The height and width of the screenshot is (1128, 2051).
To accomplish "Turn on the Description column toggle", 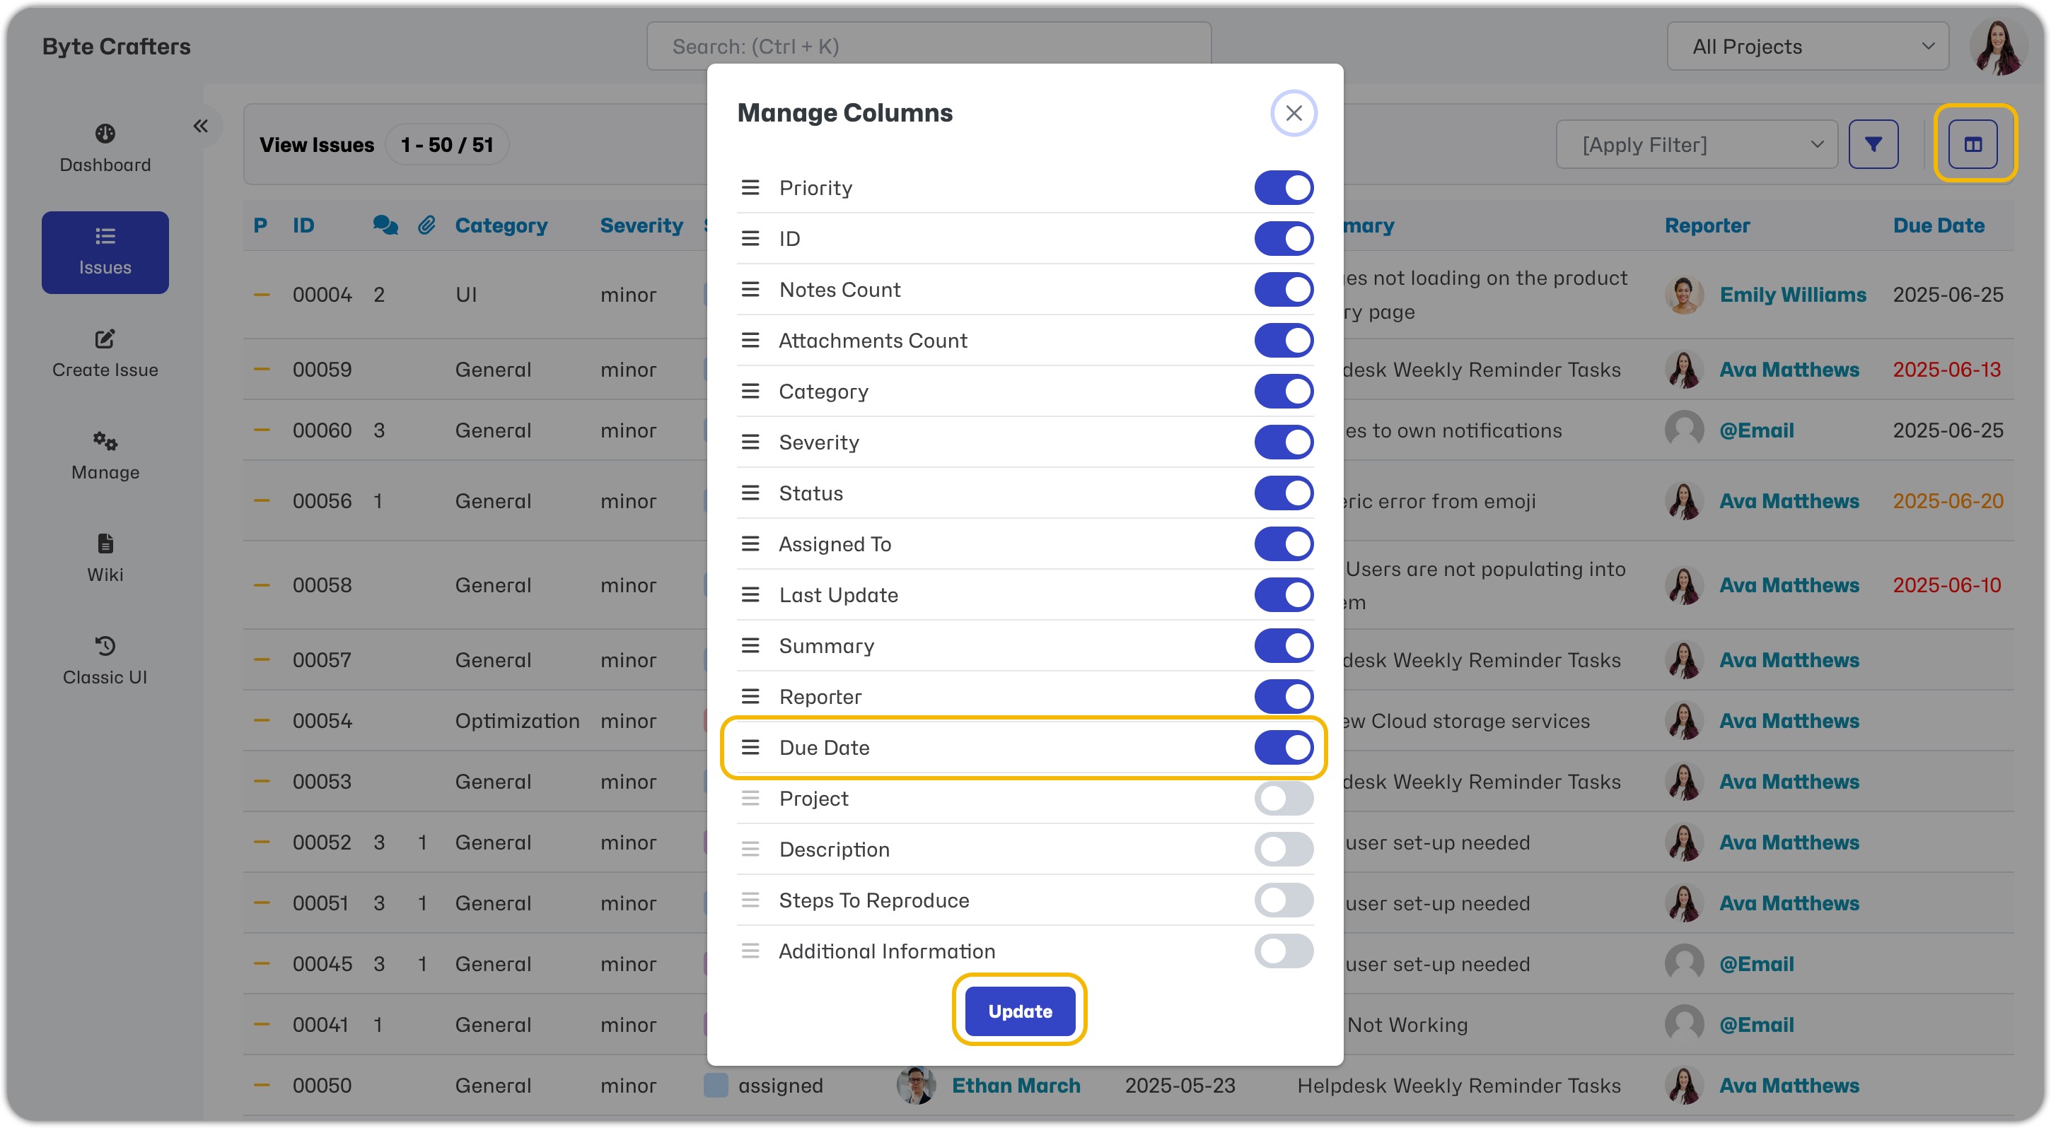I will tap(1283, 849).
